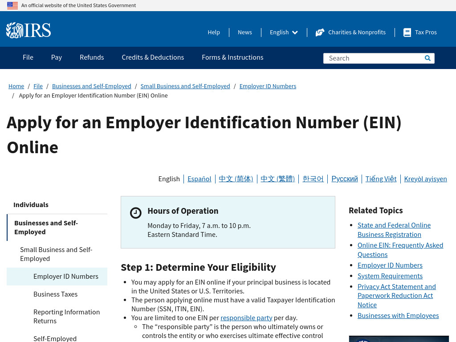Expand the English language dropdown
The width and height of the screenshot is (456, 342).
(x=284, y=32)
